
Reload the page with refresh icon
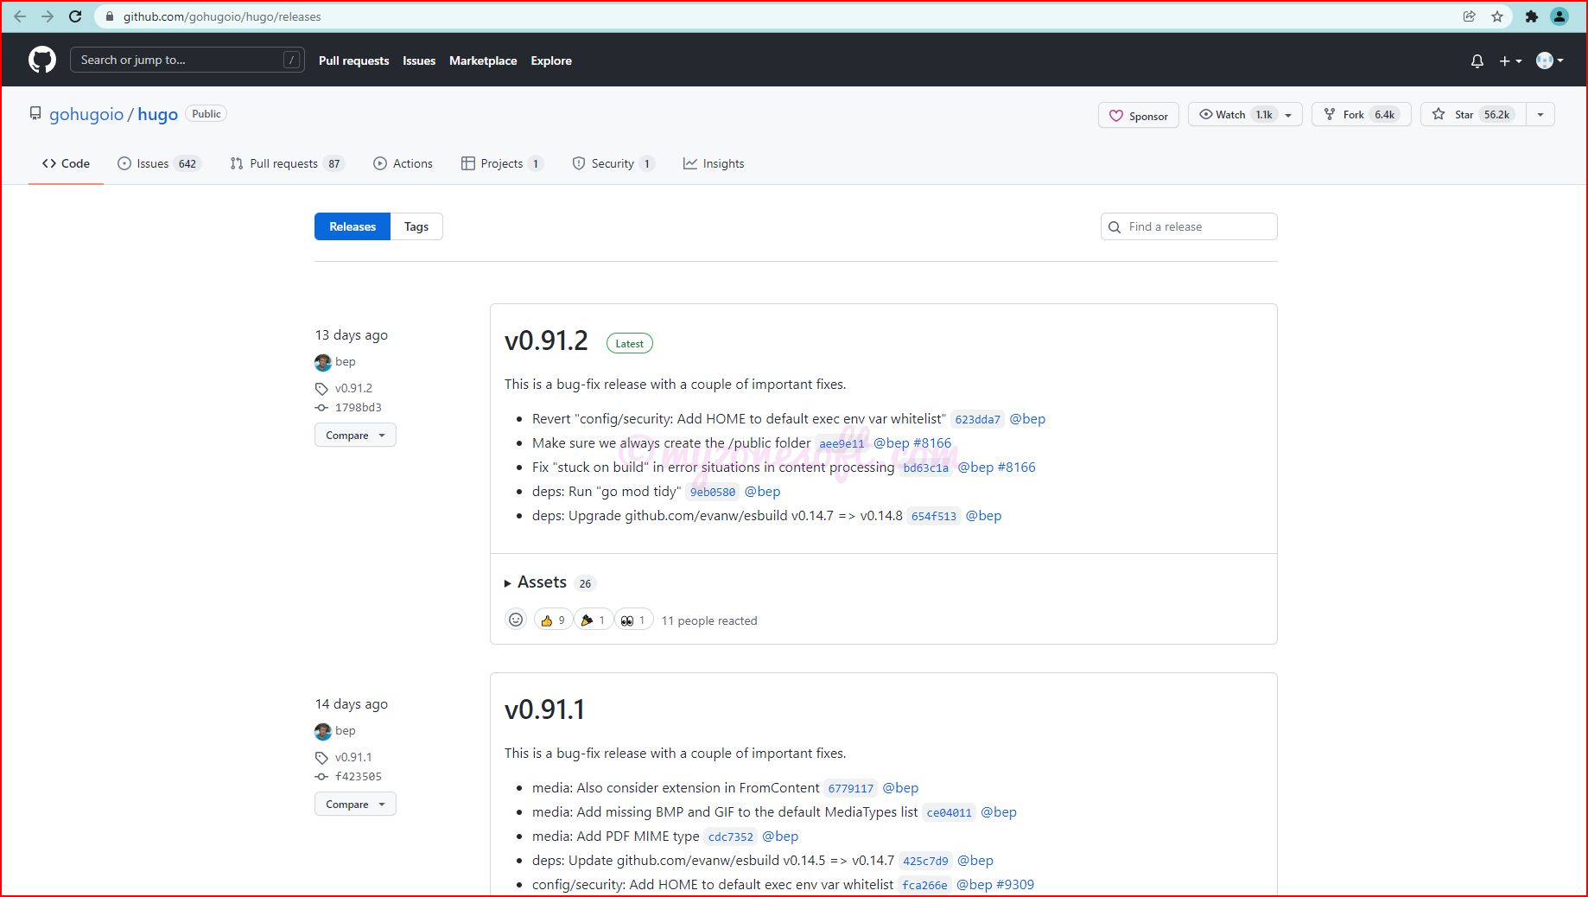click(x=75, y=16)
